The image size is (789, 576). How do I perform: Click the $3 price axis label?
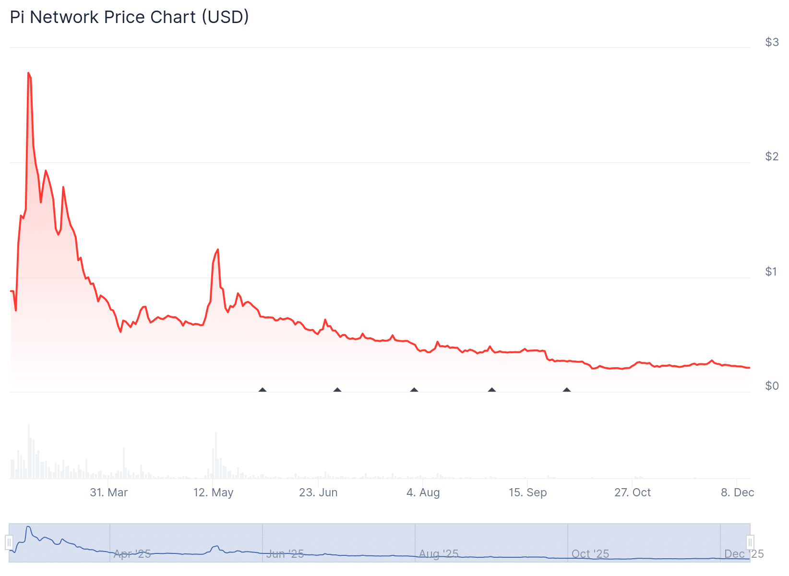(772, 42)
